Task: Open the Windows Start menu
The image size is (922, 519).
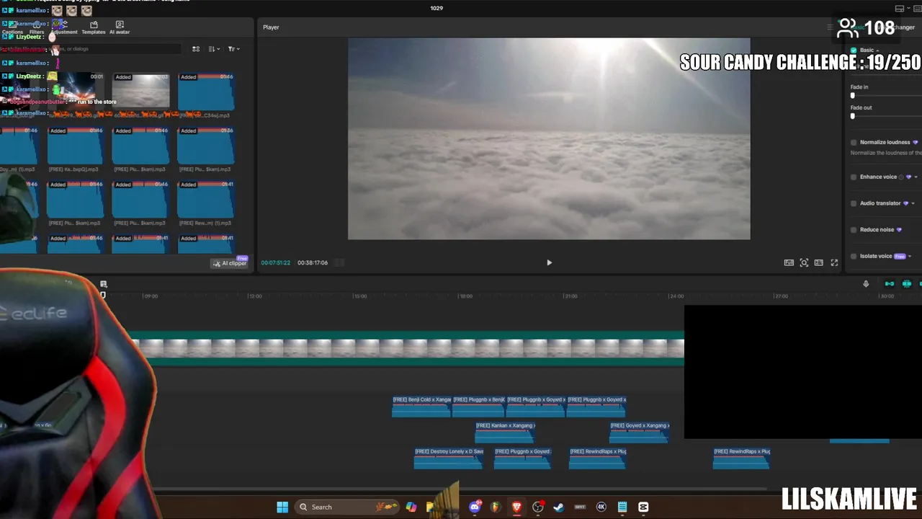Action: 282,507
